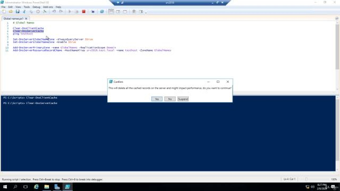Select the Global names.ps1 script tab

tap(13, 19)
